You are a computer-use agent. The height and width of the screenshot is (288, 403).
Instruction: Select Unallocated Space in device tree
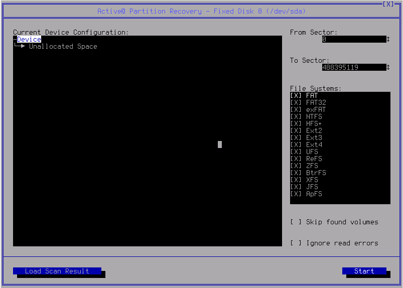(63, 47)
